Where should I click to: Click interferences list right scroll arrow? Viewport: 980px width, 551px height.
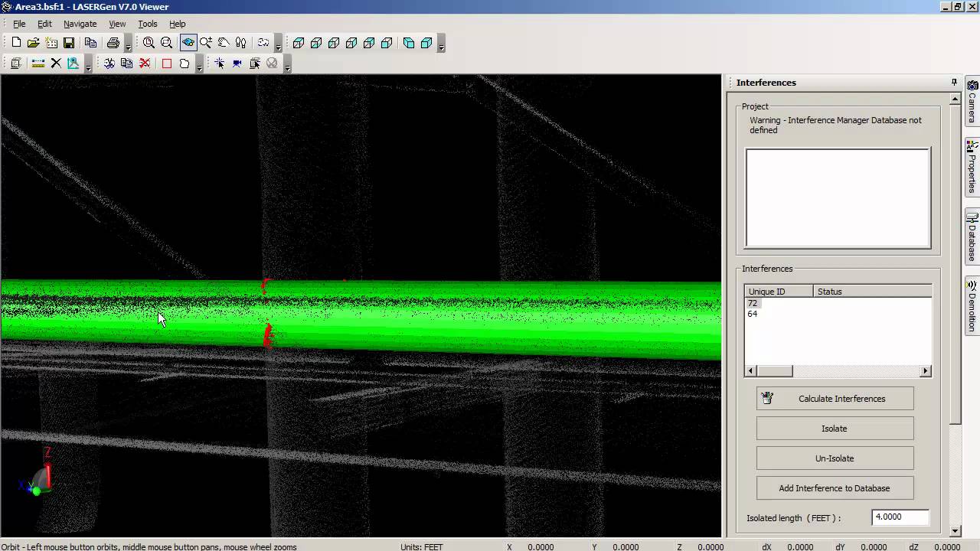[926, 371]
